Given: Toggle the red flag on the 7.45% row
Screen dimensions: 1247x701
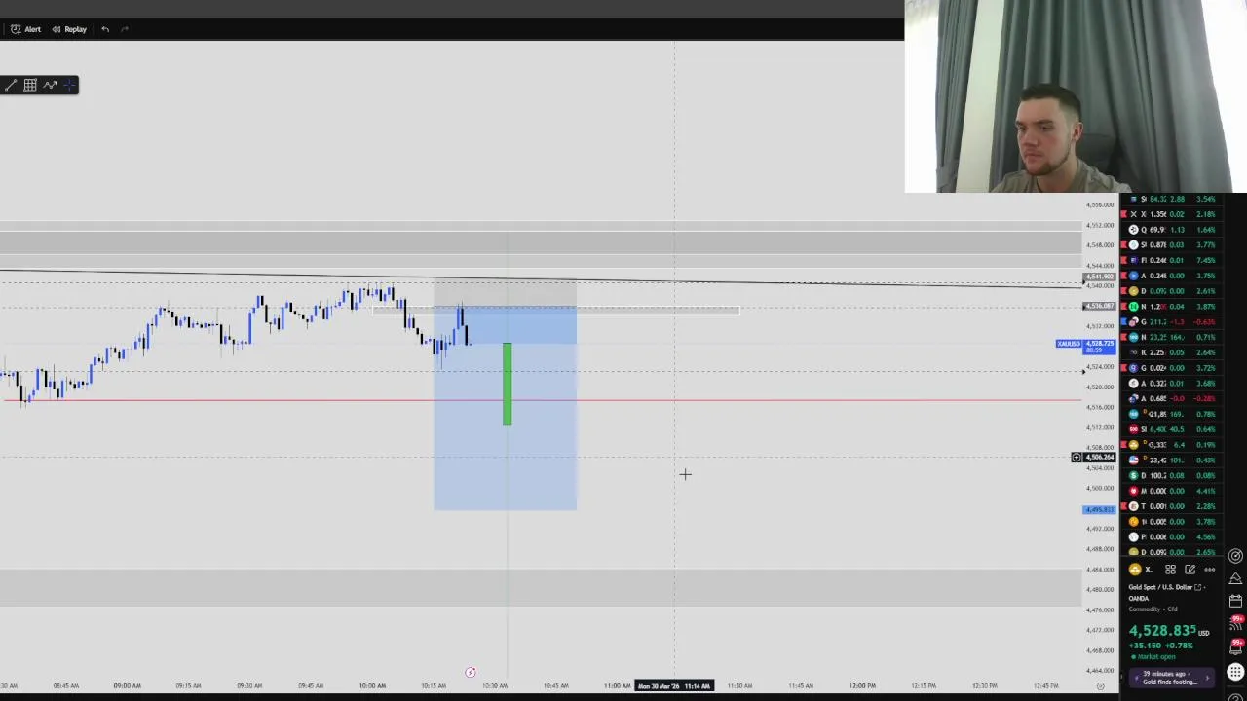Looking at the screenshot, I should [x=1123, y=260].
